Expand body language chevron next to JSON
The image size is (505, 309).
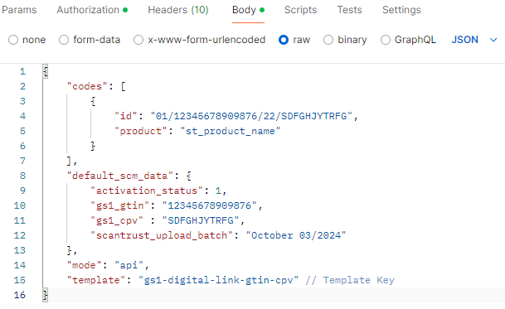pos(493,40)
